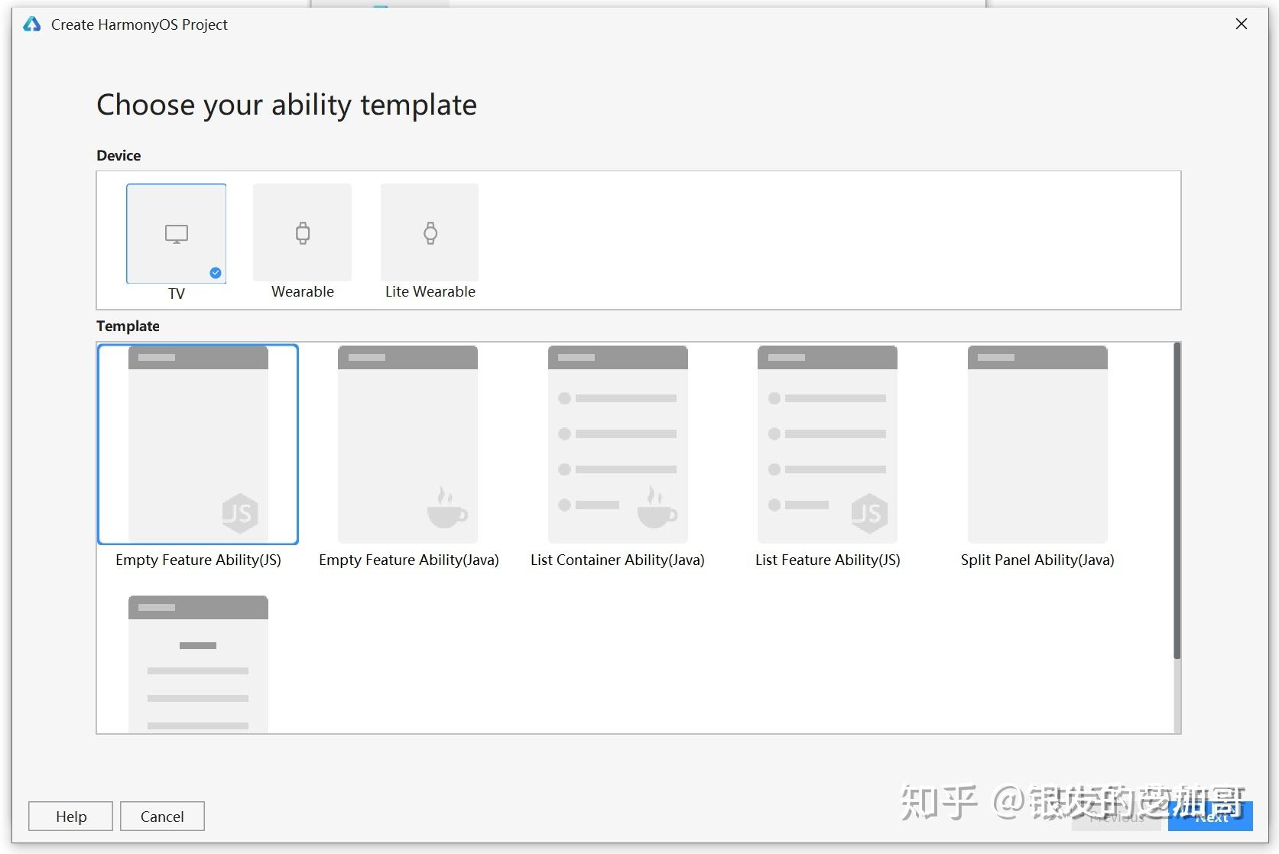This screenshot has height=854, width=1279.
Task: Click the Help button
Action: (70, 816)
